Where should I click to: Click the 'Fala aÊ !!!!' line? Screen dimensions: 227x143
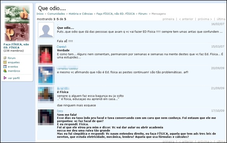tap(65, 41)
